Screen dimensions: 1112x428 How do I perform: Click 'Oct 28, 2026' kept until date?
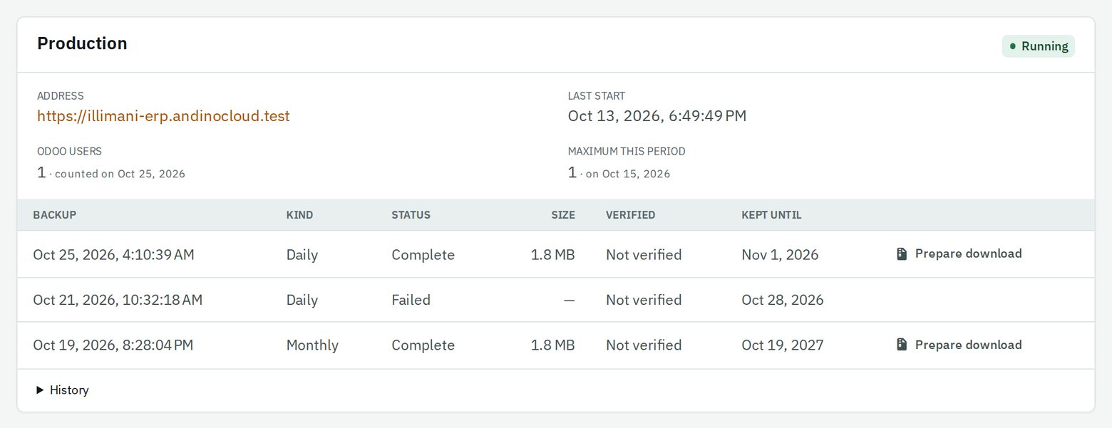pos(783,300)
